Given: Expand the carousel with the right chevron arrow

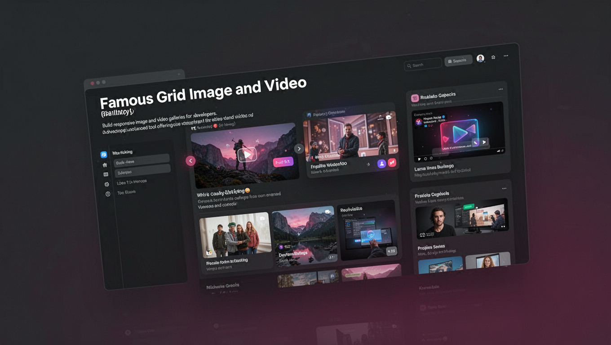Looking at the screenshot, I should click(x=299, y=148).
